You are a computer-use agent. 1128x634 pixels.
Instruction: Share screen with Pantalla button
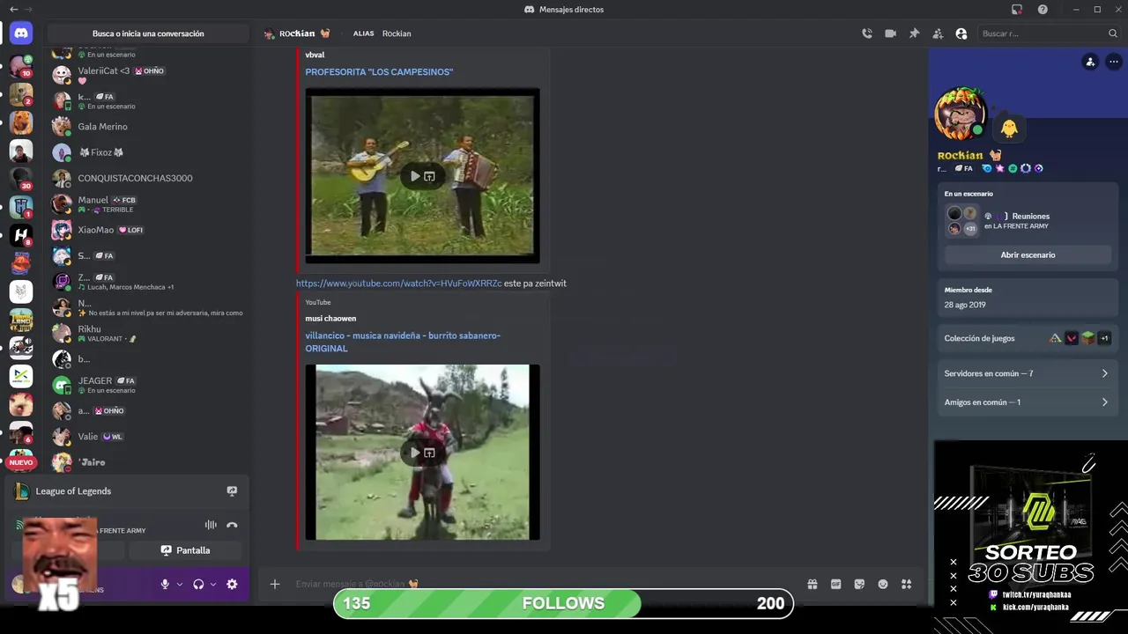[186, 550]
